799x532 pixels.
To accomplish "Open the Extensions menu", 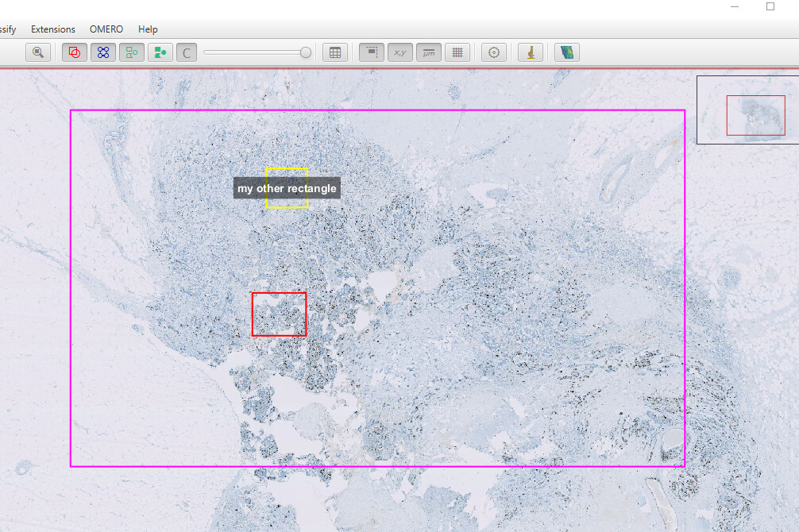I will [x=52, y=29].
